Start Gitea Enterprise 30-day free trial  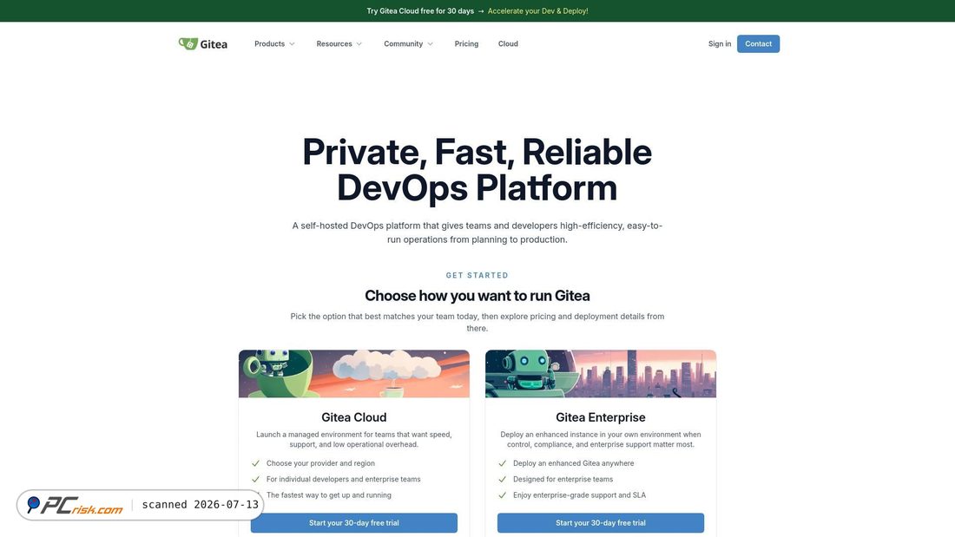point(601,523)
